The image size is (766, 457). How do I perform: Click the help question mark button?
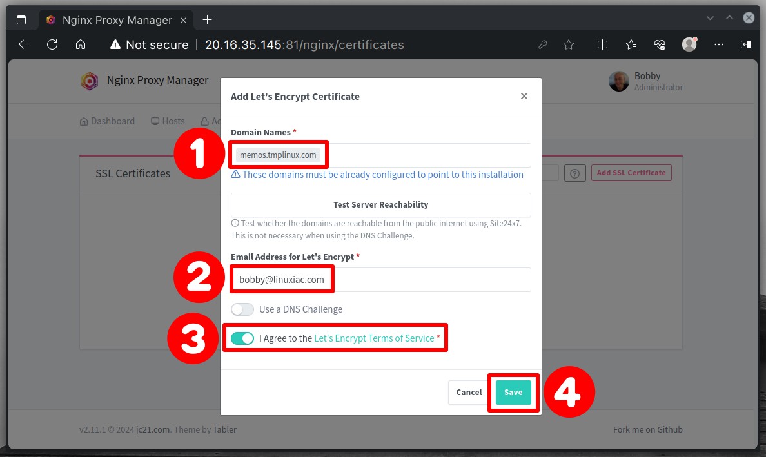(575, 173)
